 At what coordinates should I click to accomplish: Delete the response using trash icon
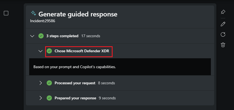(223, 45)
